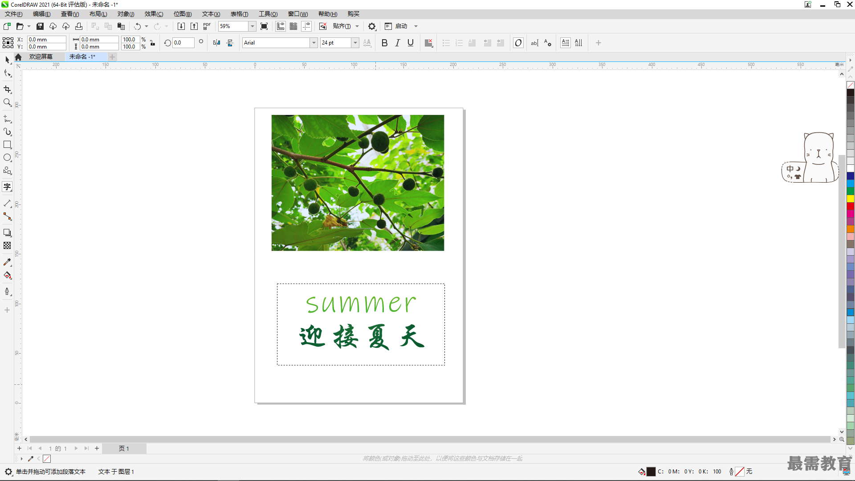Select the Crop tool
The image size is (855, 481).
[7, 90]
